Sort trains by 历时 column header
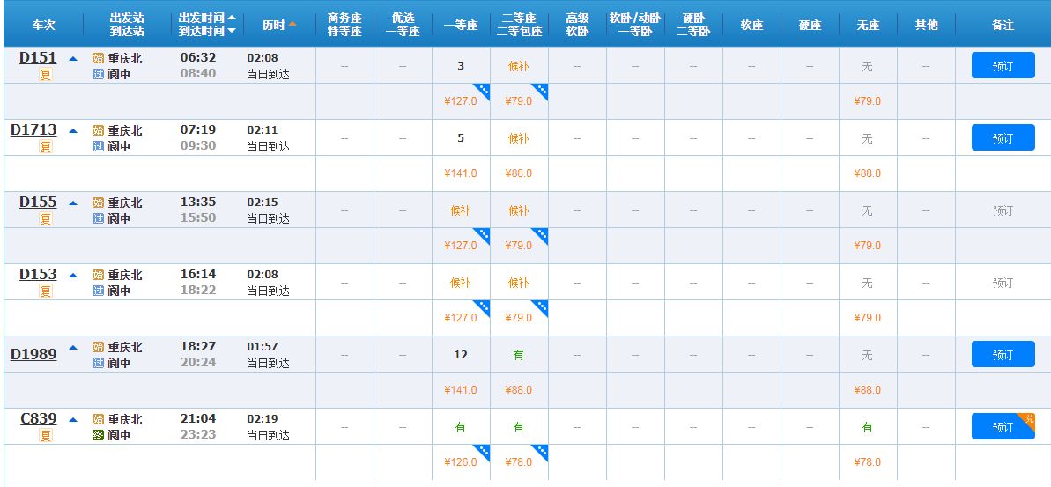This screenshot has width=1051, height=487. pyautogui.click(x=279, y=25)
